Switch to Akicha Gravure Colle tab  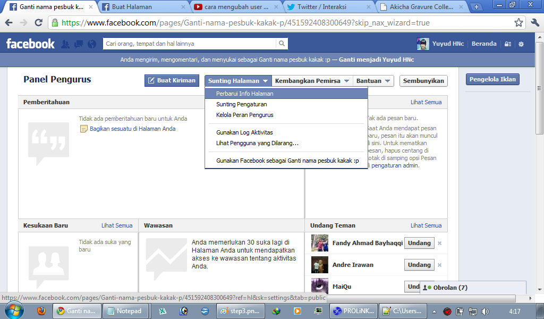(x=421, y=7)
